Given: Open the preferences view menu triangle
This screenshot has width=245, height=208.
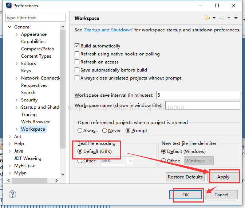Looking at the screenshot, I should pyautogui.click(x=236, y=18).
